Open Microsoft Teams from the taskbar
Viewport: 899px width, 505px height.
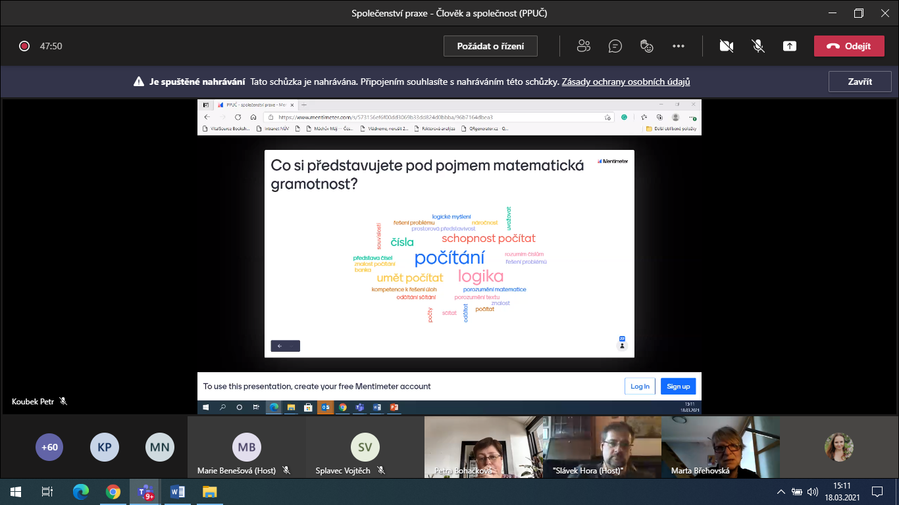click(x=145, y=491)
